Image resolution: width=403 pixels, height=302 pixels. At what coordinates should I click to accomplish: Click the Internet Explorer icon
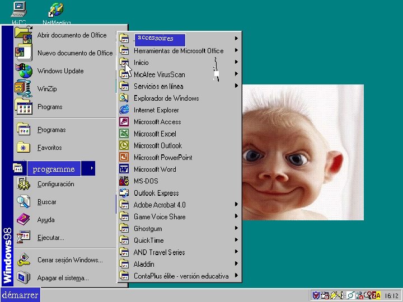point(124,110)
